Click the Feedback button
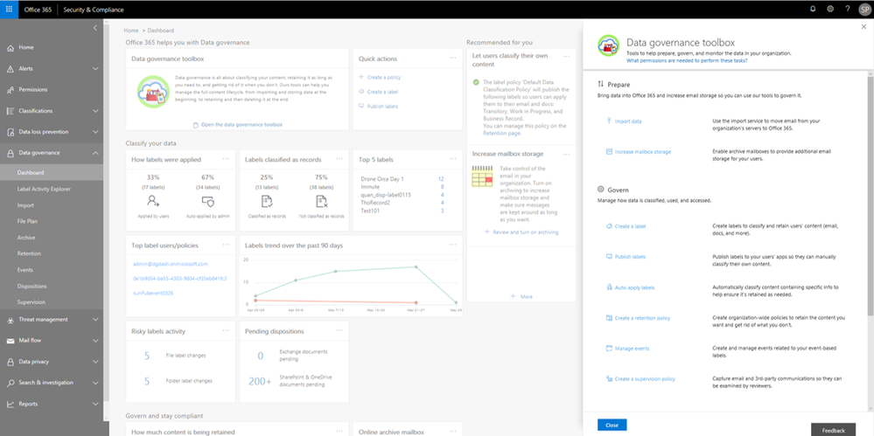 point(833,431)
